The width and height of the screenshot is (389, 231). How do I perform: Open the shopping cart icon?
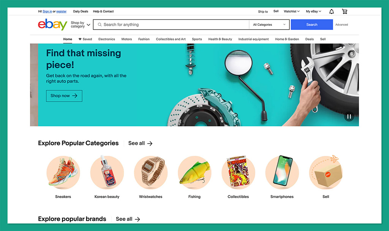coord(344,11)
